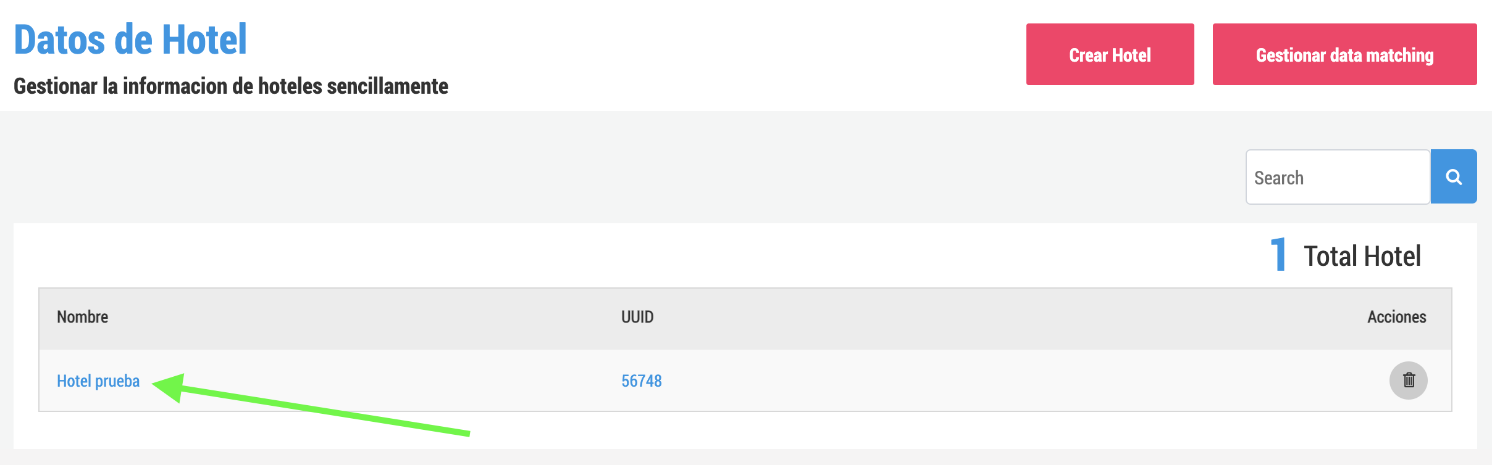Open the Hotel prueba entry
The image size is (1492, 465).
click(98, 381)
